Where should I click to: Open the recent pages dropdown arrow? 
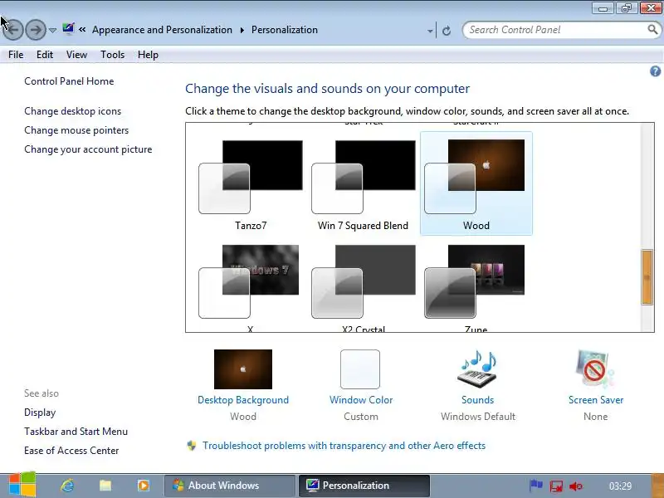click(x=52, y=30)
